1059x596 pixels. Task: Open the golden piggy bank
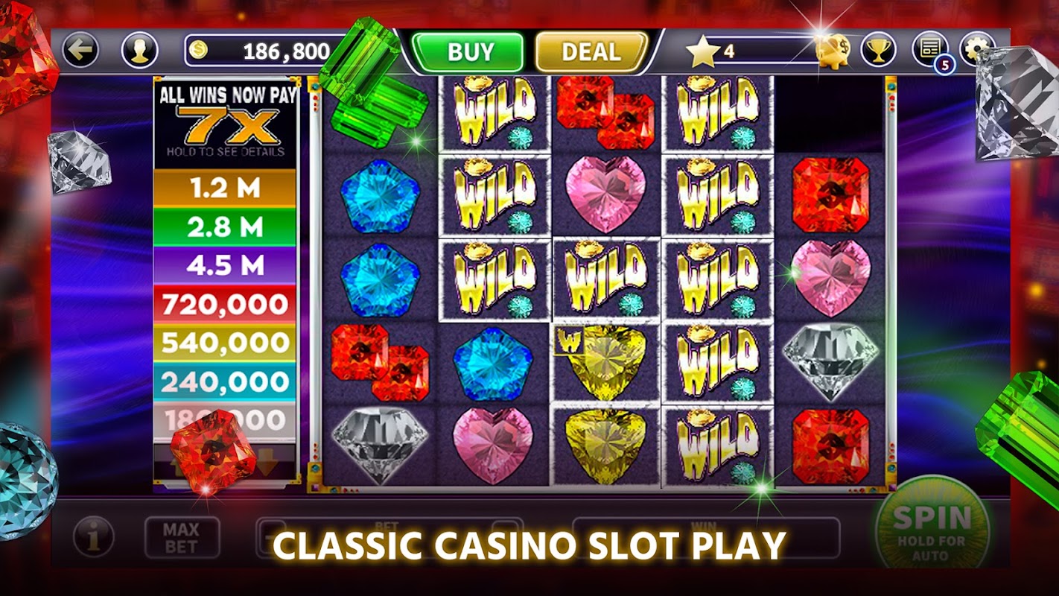coord(833,51)
